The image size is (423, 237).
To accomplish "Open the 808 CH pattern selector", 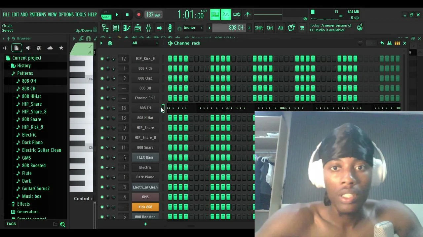I will coord(229,28).
